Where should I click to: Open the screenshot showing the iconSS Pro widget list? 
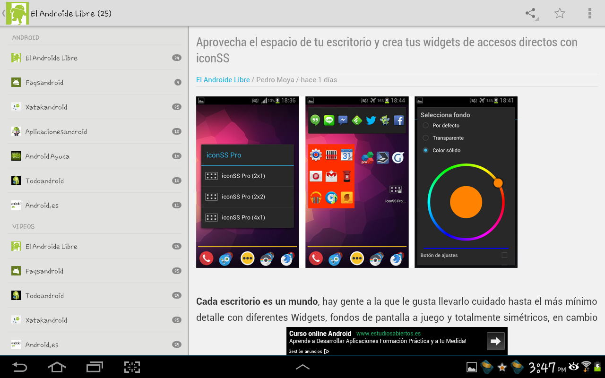click(248, 182)
